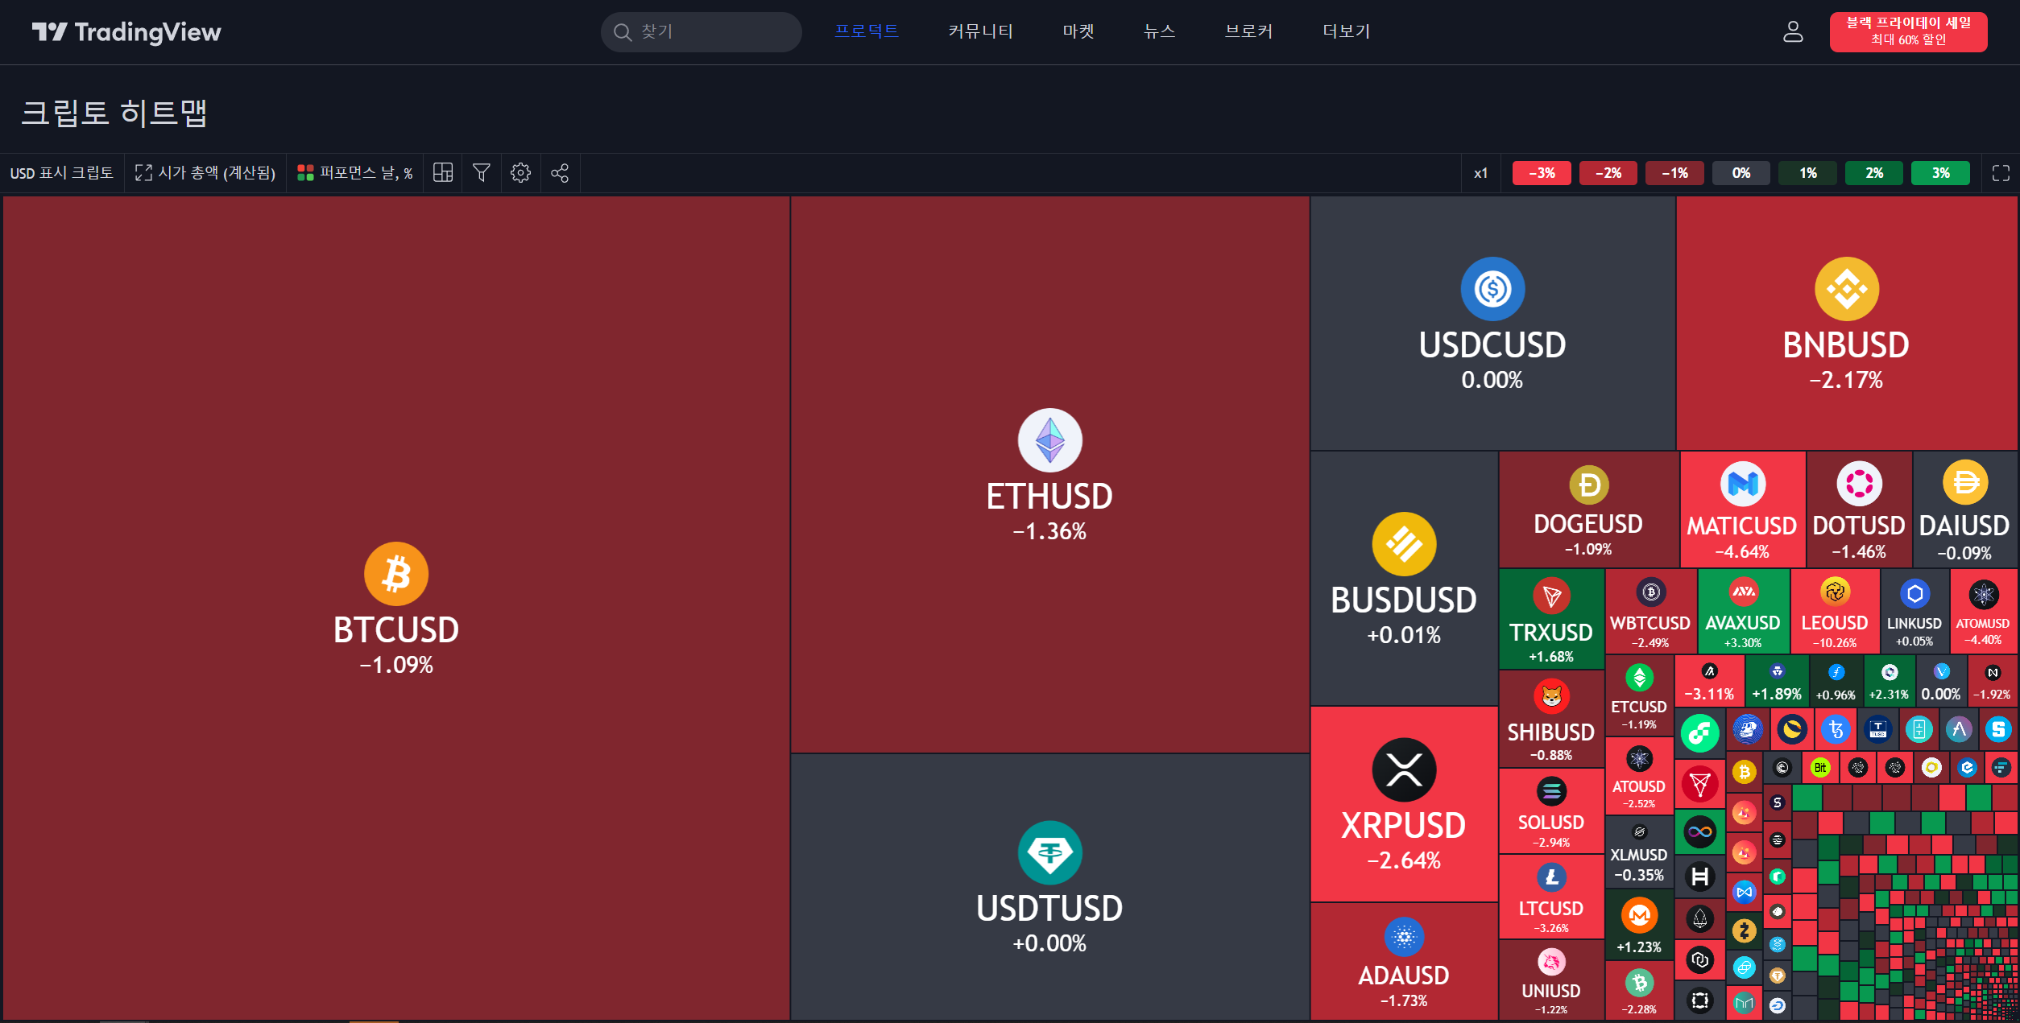Open the 프로덕트 menu
The height and width of the screenshot is (1023, 2020).
point(867,31)
